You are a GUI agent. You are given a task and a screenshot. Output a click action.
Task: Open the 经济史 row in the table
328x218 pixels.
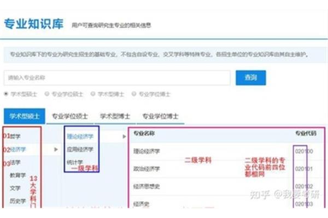[227, 203]
